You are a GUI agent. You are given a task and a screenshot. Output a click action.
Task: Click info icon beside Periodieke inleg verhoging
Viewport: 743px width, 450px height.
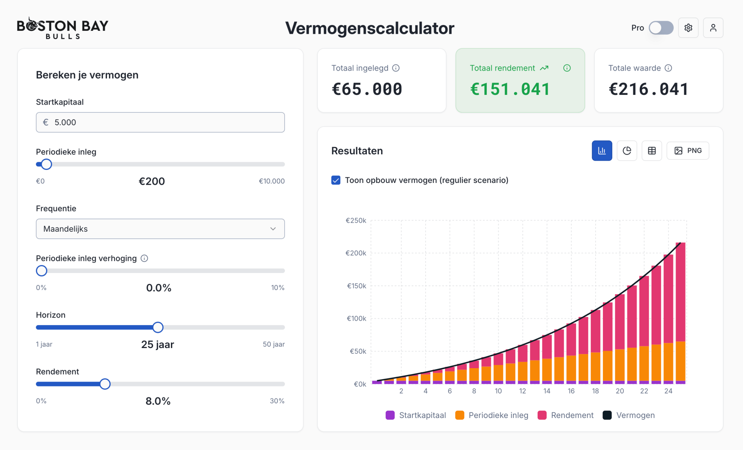pos(145,258)
